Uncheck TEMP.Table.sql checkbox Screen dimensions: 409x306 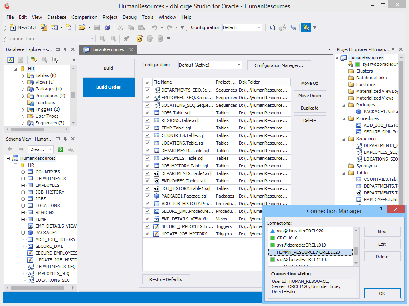click(x=147, y=127)
